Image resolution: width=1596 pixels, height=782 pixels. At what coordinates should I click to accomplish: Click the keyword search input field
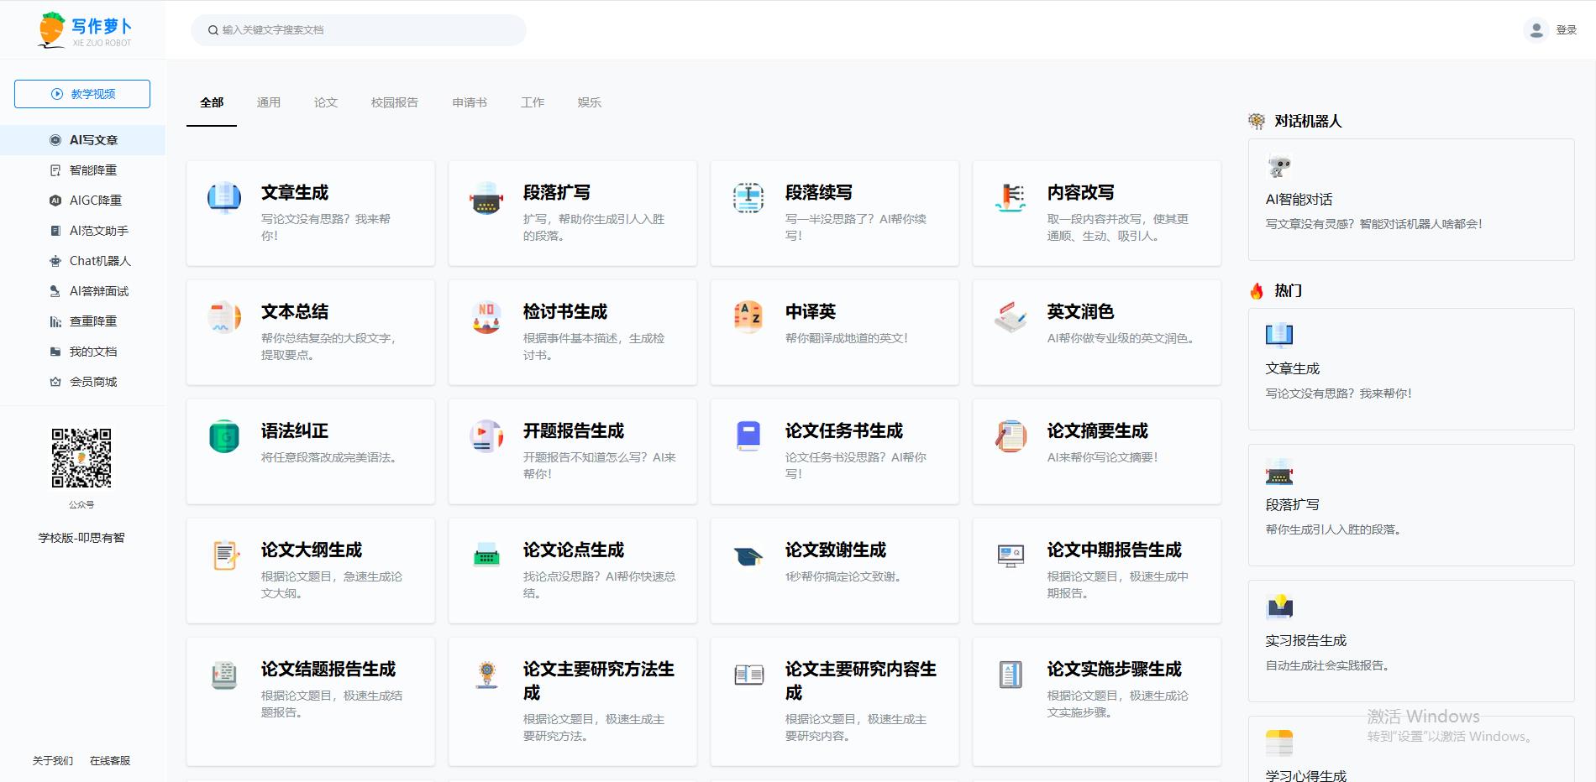click(361, 30)
